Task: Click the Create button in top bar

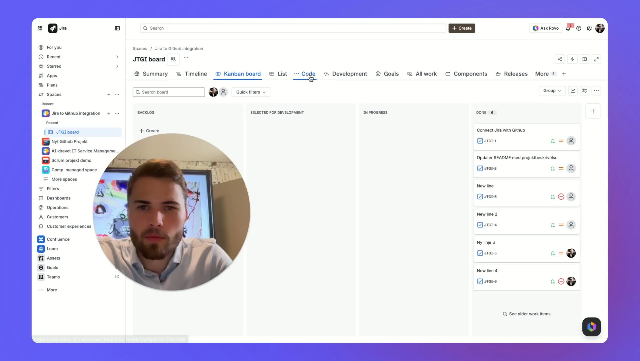Action: pos(462,28)
